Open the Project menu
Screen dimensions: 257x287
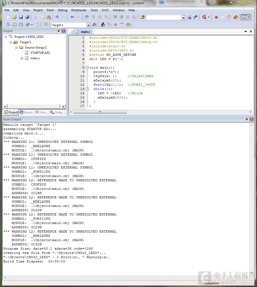click(x=38, y=10)
